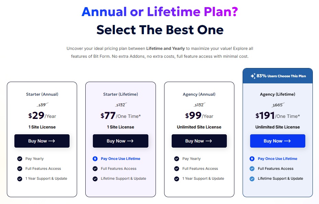Click Full Features Access checkmark in Starter (Lifetime)
This screenshot has height=204, width=319.
pos(95,169)
